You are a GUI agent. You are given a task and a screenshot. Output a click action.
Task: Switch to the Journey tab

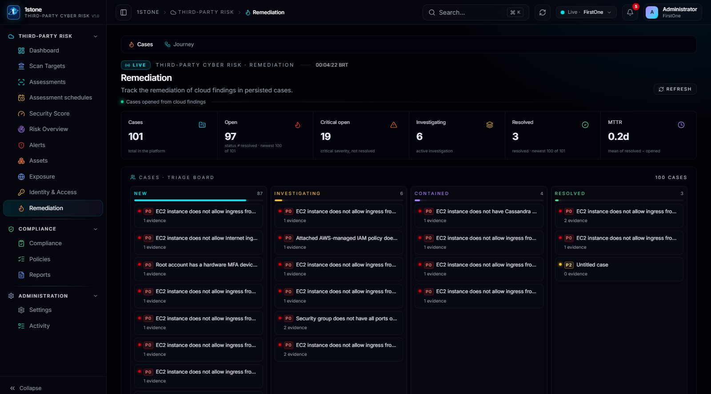pyautogui.click(x=180, y=44)
